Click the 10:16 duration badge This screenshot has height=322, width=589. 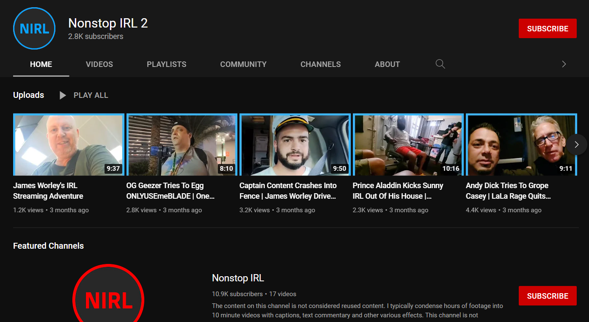point(451,168)
